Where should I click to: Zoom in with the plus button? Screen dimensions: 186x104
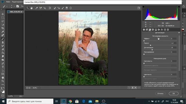tap(30, 88)
